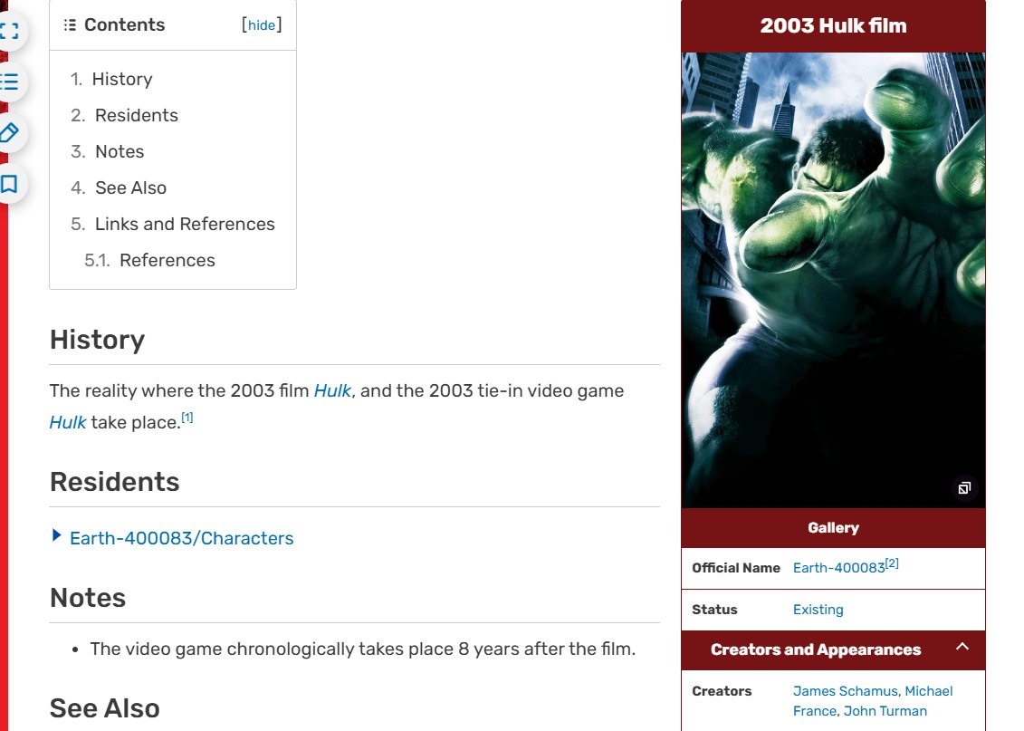Click the fullscreen expand icon in left rail

(x=9, y=31)
